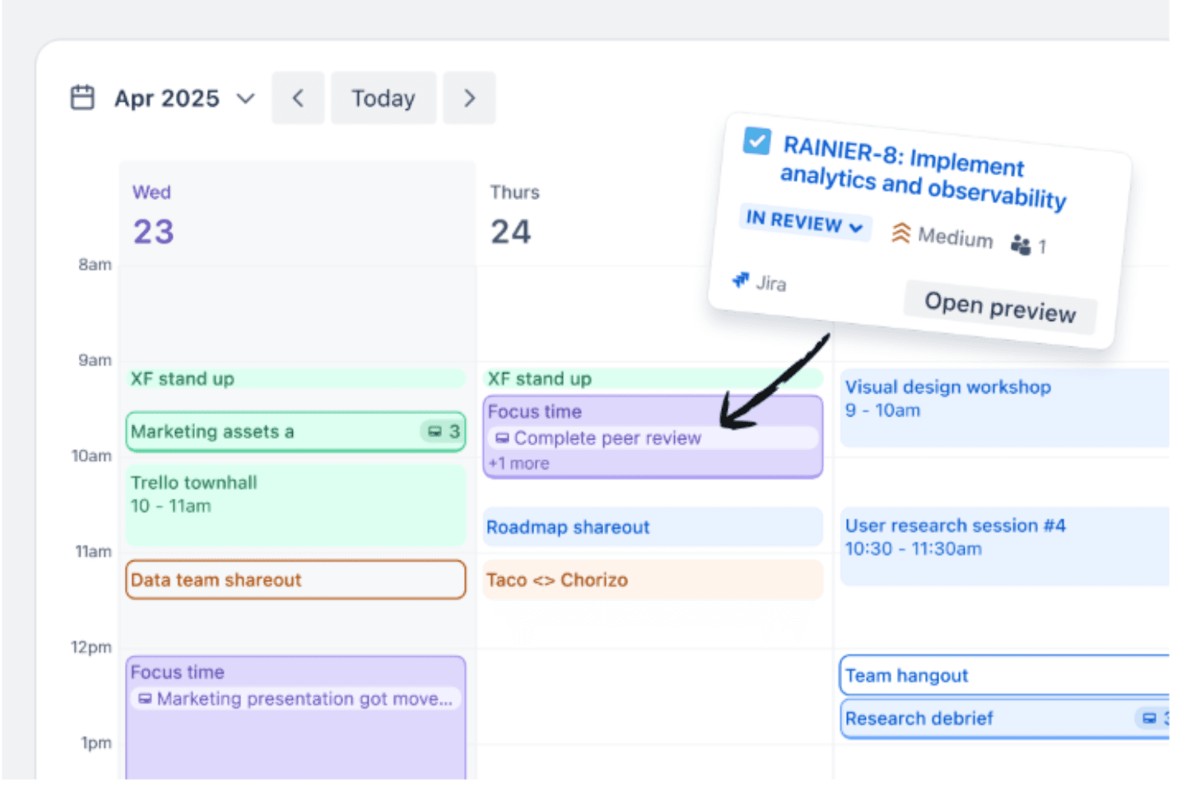Open the RAINIER-8 analytics and observability title
Viewport: 1178px width, 786px height.
(924, 173)
